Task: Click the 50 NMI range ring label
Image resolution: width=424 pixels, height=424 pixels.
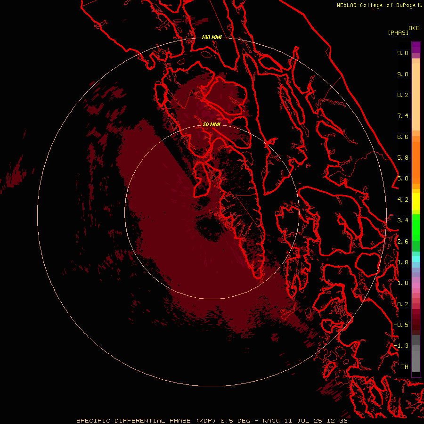Action: [212, 124]
